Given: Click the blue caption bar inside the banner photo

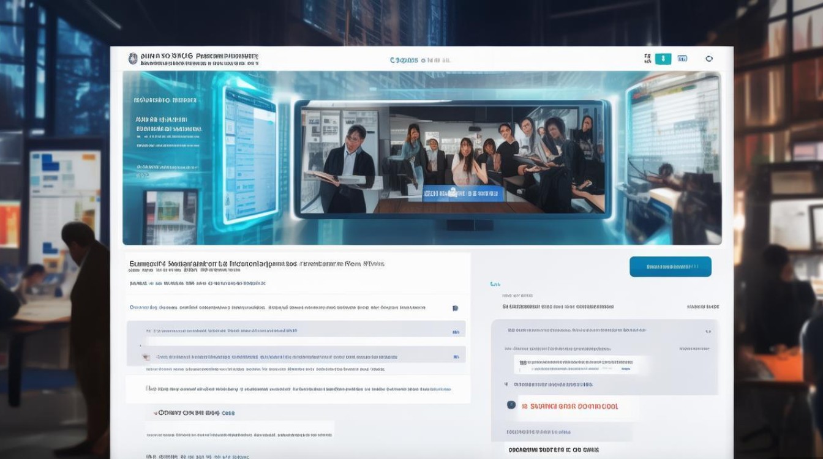Looking at the screenshot, I should [x=464, y=193].
